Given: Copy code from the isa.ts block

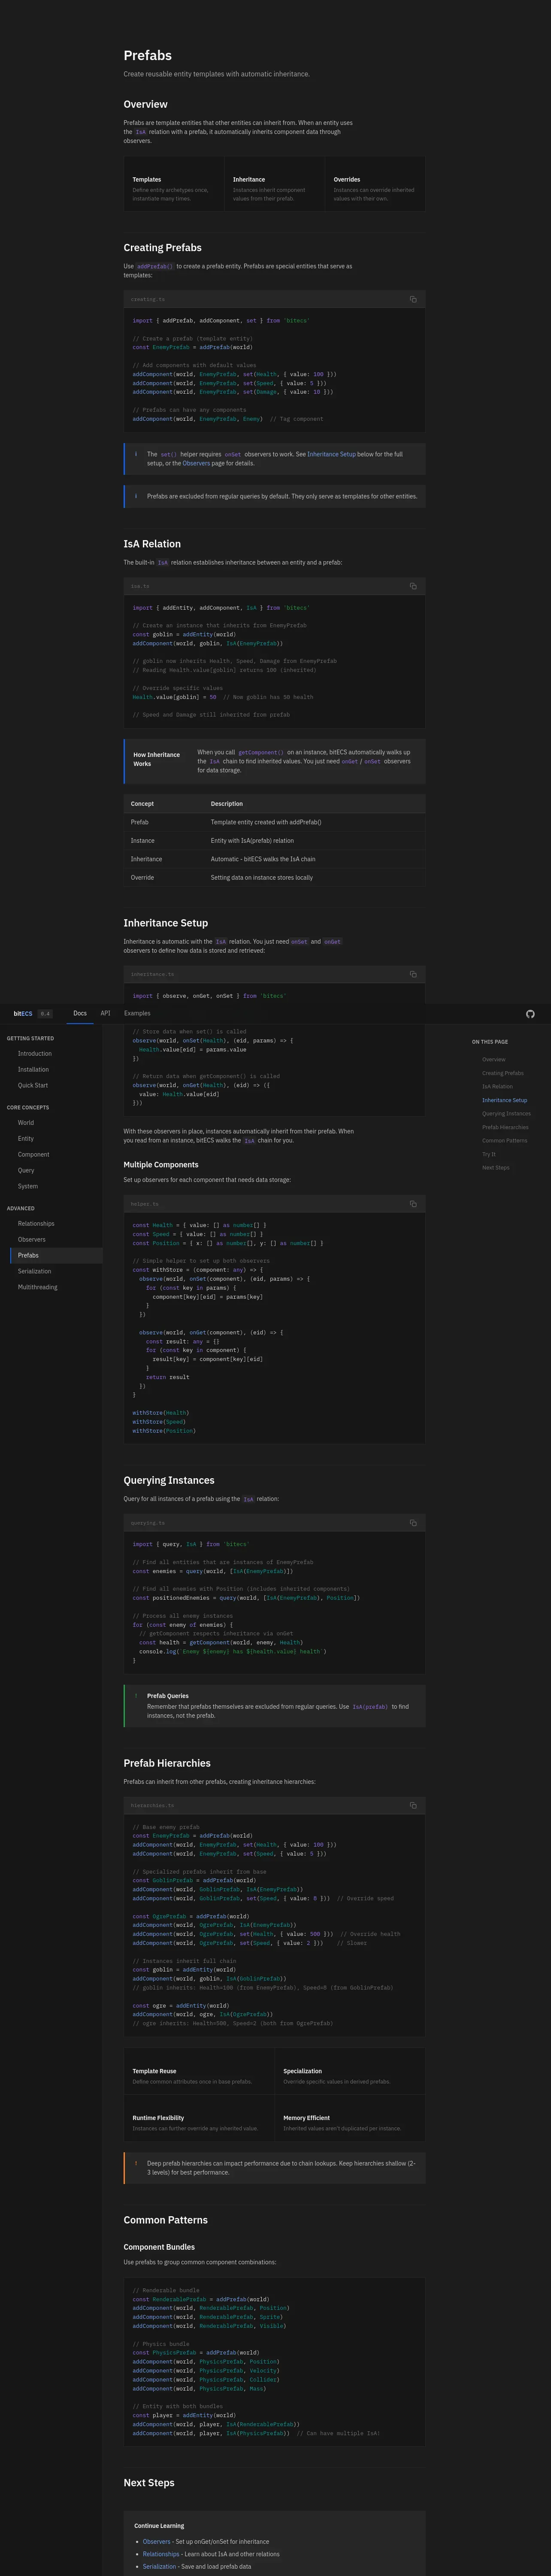Looking at the screenshot, I should click(413, 586).
